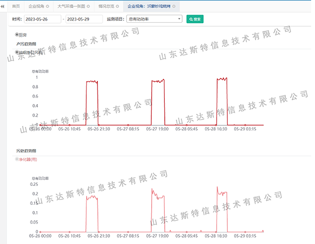The width and height of the screenshot is (315, 244).
Task: Close the 情况总览 tab with its x icon
Action: click(x=117, y=6)
